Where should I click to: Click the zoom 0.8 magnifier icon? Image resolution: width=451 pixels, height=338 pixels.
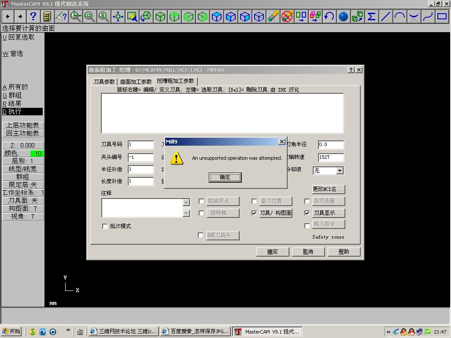[x=104, y=17]
